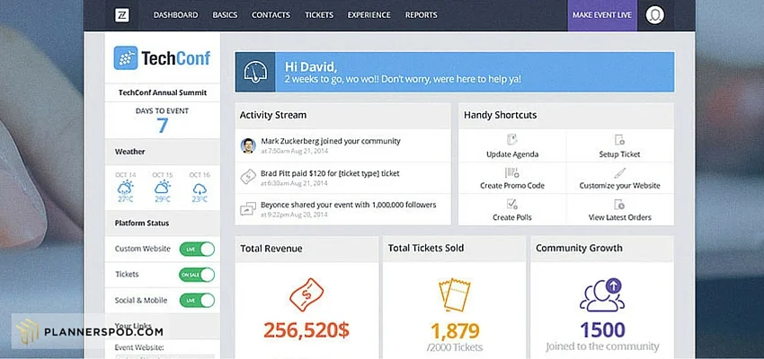Click the 29°C temperature for OCT 15

163,199
